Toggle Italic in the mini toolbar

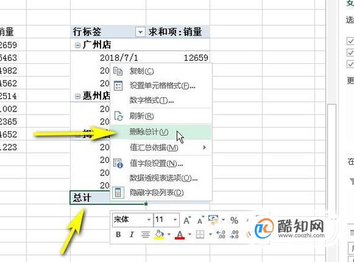tap(132, 235)
